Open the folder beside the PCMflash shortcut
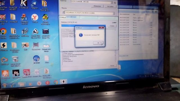180x101 pixels. click(14, 47)
